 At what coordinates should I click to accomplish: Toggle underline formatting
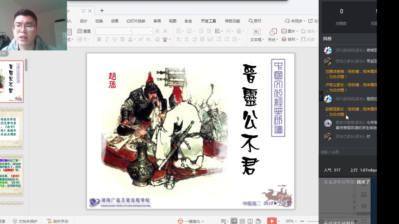click(x=115, y=39)
